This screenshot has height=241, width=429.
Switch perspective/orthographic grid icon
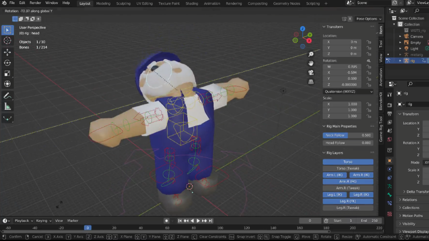tap(311, 82)
